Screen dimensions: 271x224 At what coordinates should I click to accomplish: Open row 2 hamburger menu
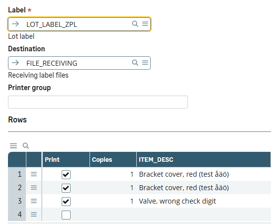pyautogui.click(x=34, y=188)
